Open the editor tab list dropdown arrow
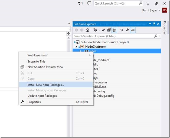Image resolution: width=170 pixels, height=138 pixels. point(69,24)
